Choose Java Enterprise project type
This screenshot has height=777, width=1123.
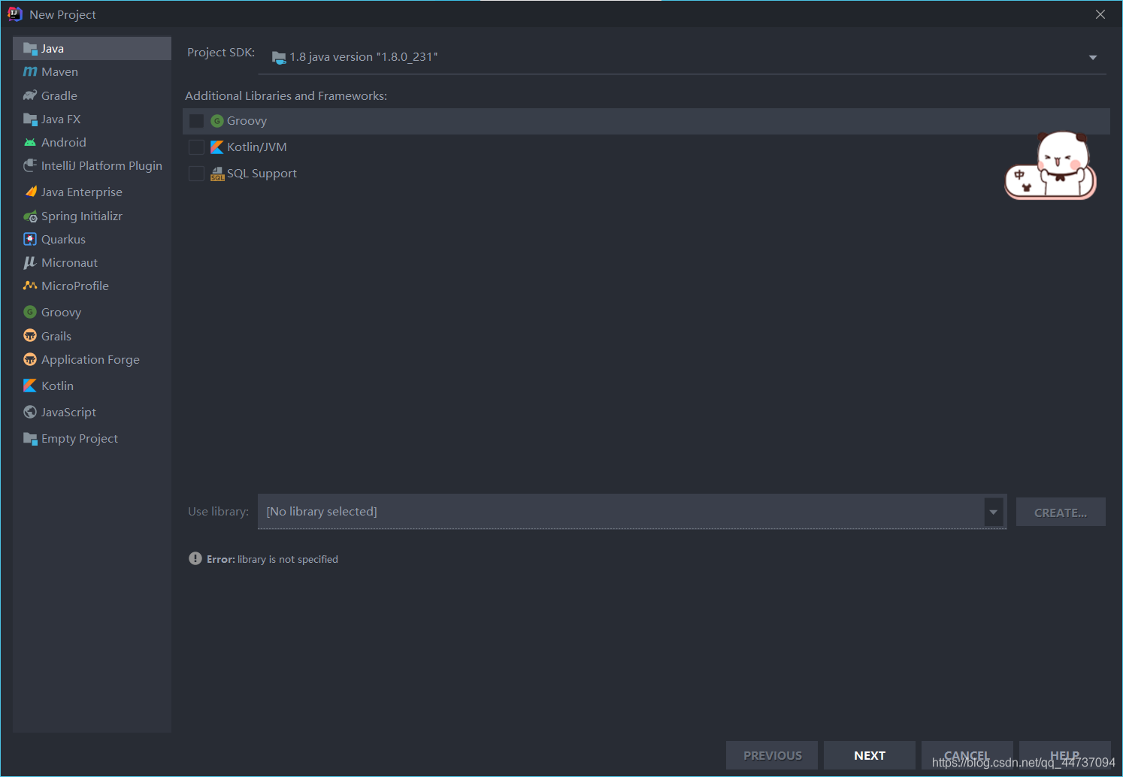[92, 192]
